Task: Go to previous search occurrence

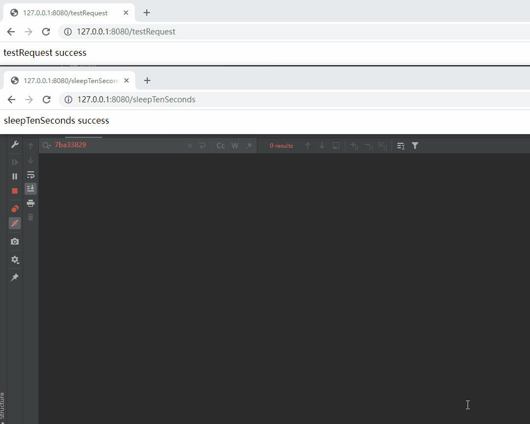Action: click(x=308, y=146)
